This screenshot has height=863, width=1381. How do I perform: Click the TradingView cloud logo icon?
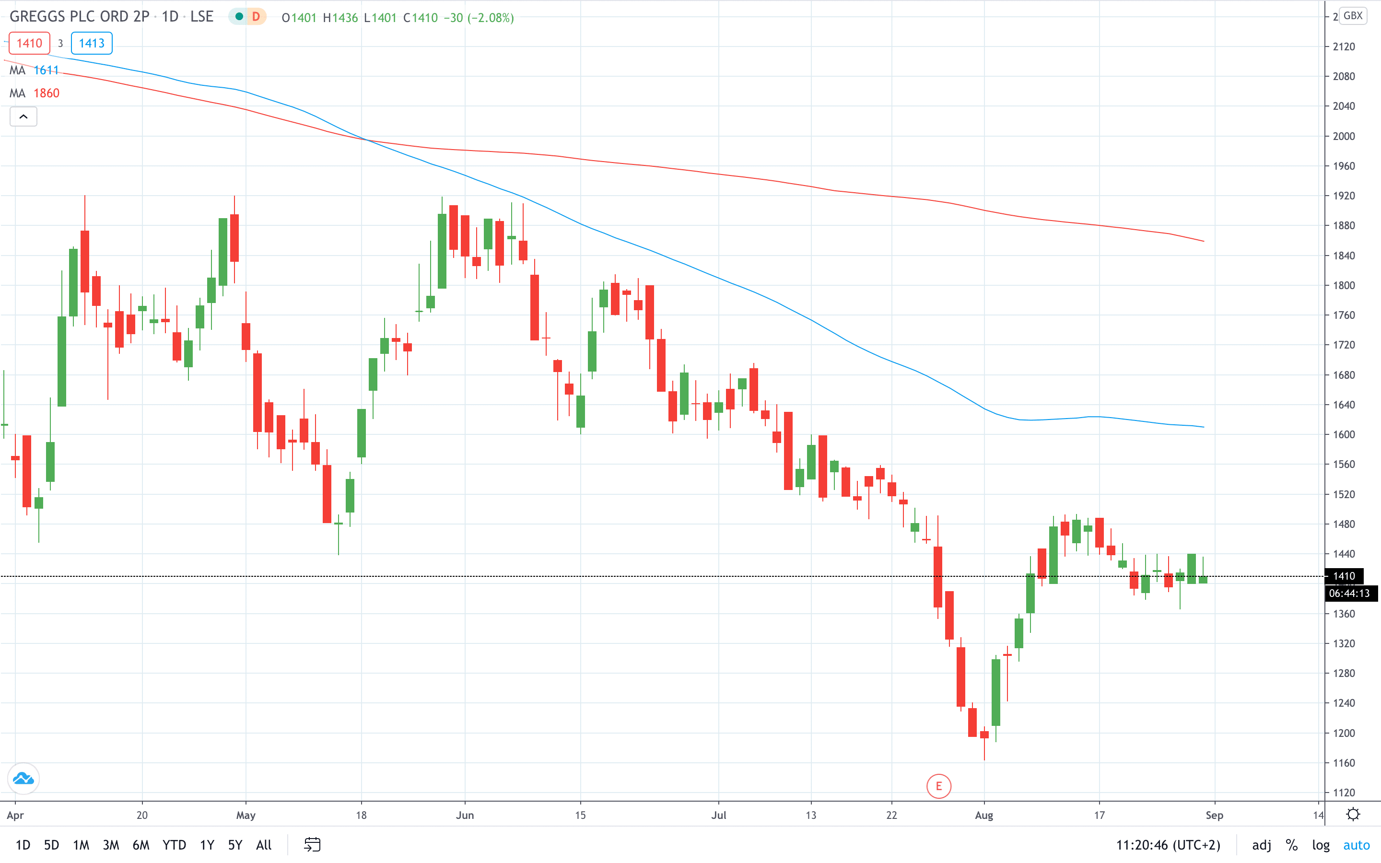(23, 779)
